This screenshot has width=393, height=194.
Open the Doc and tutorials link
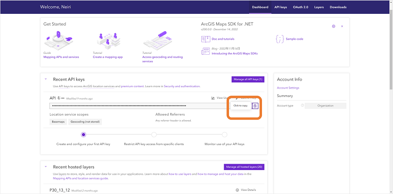coord(223,39)
